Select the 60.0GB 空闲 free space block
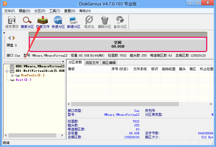The height and width of the screenshot is (147, 216). (118, 44)
